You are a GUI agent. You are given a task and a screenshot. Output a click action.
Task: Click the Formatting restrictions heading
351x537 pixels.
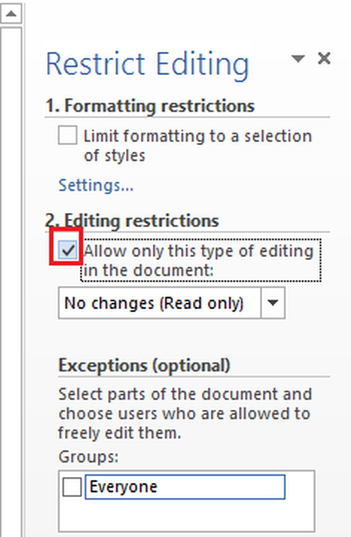pyautogui.click(x=149, y=106)
